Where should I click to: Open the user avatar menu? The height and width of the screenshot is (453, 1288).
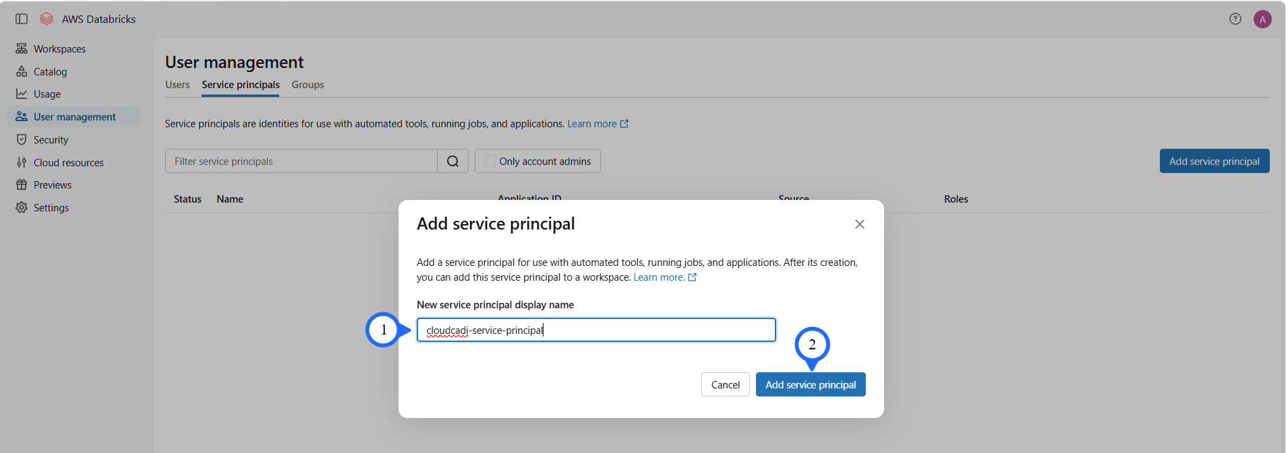pyautogui.click(x=1262, y=19)
